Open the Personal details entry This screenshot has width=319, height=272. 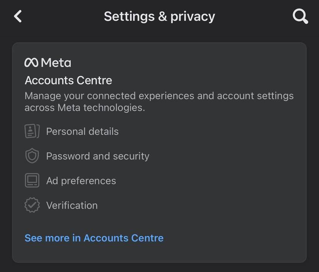coord(82,131)
